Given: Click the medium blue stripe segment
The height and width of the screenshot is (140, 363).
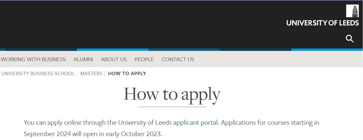Looking at the screenshot, I should click(184, 50).
